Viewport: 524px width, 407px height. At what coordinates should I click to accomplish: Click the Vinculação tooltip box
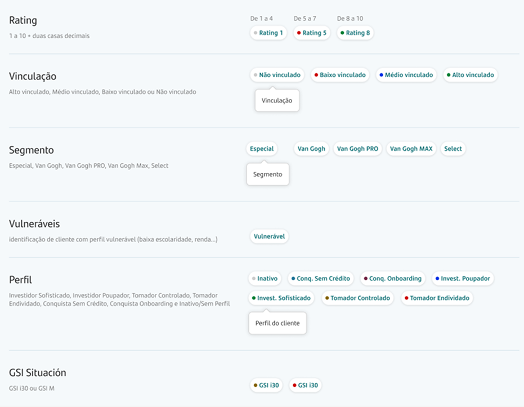tap(277, 100)
